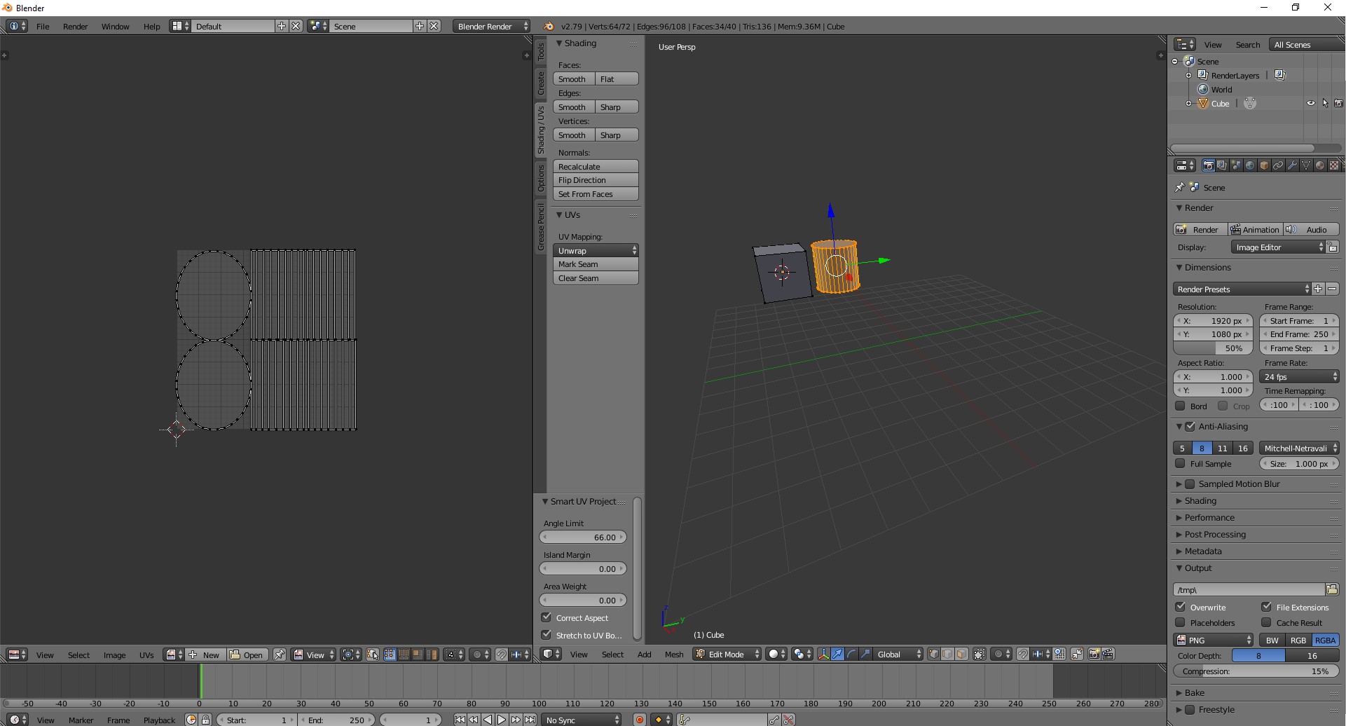Expand the Performance panel
The height and width of the screenshot is (726, 1346).
(1209, 517)
